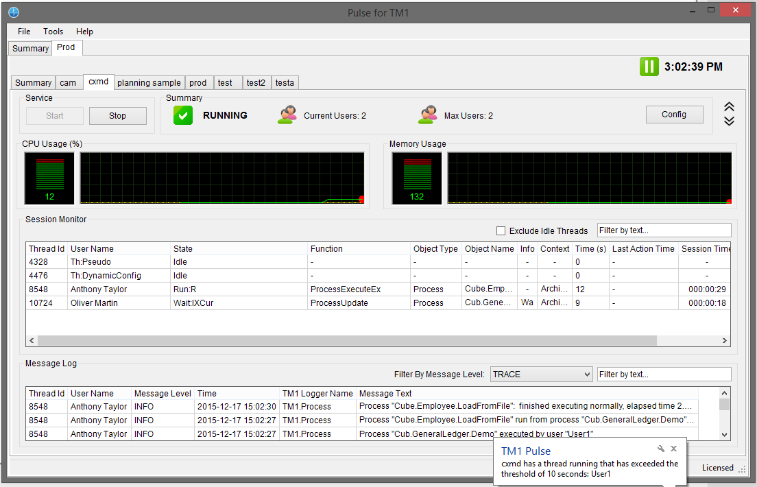Open the Tools menu

[x=53, y=32]
